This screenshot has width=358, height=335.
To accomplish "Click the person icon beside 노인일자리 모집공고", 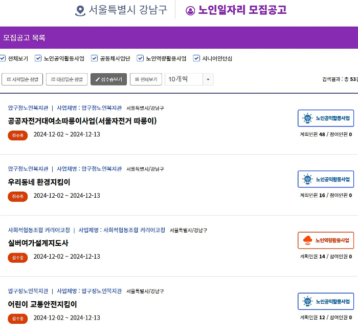I will pyautogui.click(x=190, y=11).
